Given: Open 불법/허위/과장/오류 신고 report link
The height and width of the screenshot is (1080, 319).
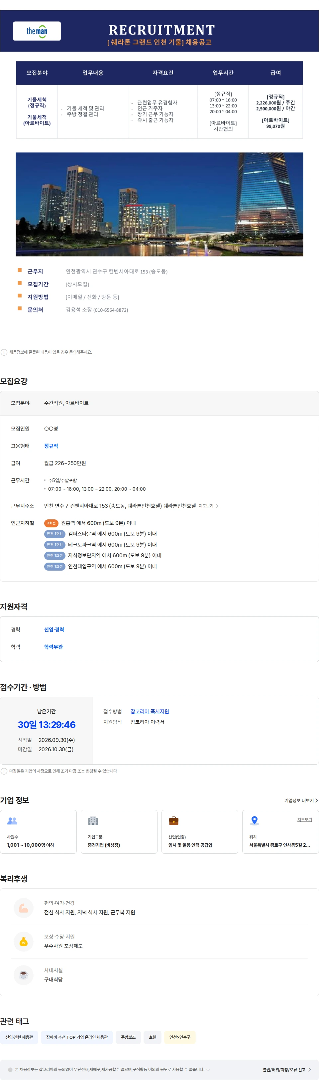Looking at the screenshot, I should click(x=287, y=1069).
